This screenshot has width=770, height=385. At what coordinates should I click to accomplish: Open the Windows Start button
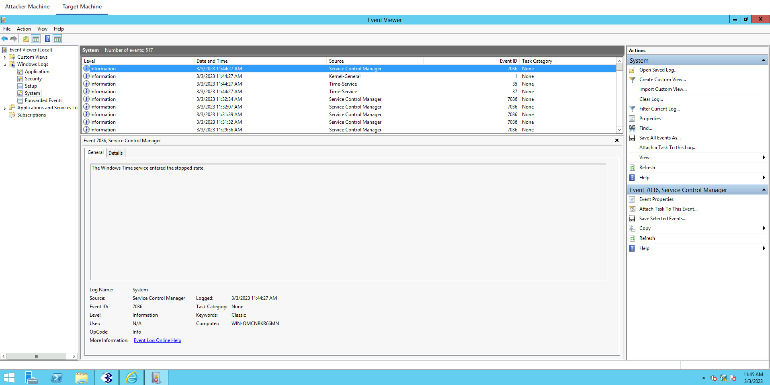point(9,378)
